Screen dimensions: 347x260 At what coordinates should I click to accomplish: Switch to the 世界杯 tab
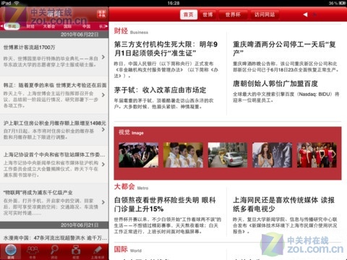tap(233, 14)
